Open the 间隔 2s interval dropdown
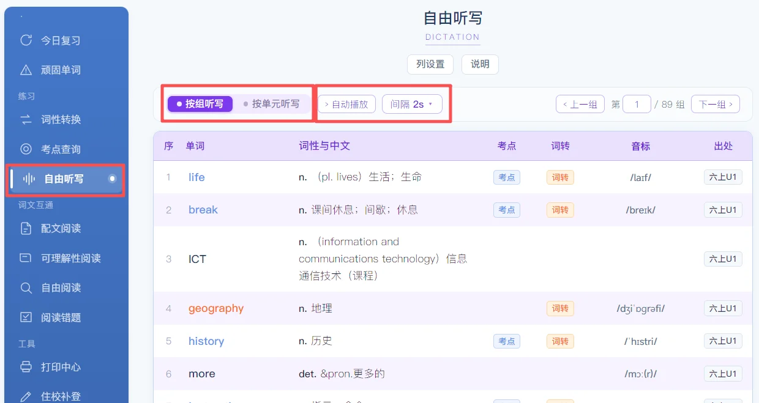The width and height of the screenshot is (759, 403). [412, 104]
